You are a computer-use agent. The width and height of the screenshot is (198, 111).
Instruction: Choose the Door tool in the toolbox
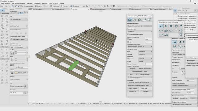(2, 22)
